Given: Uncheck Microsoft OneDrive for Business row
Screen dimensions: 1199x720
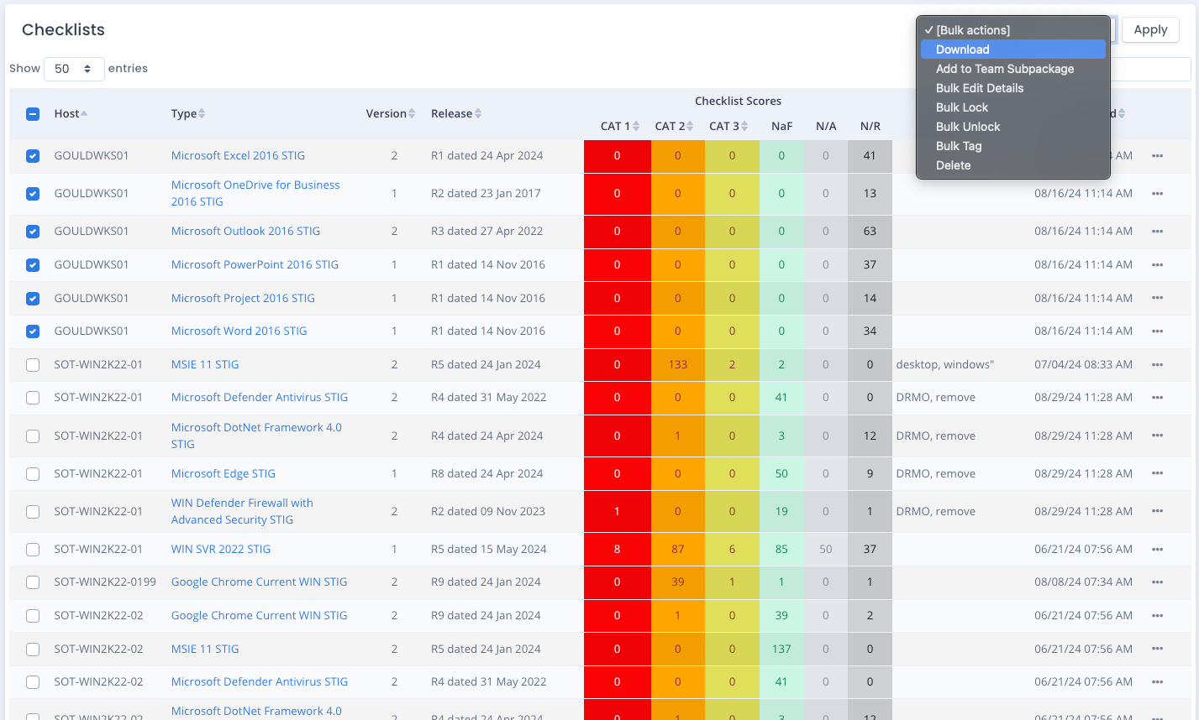Looking at the screenshot, I should click(x=33, y=194).
